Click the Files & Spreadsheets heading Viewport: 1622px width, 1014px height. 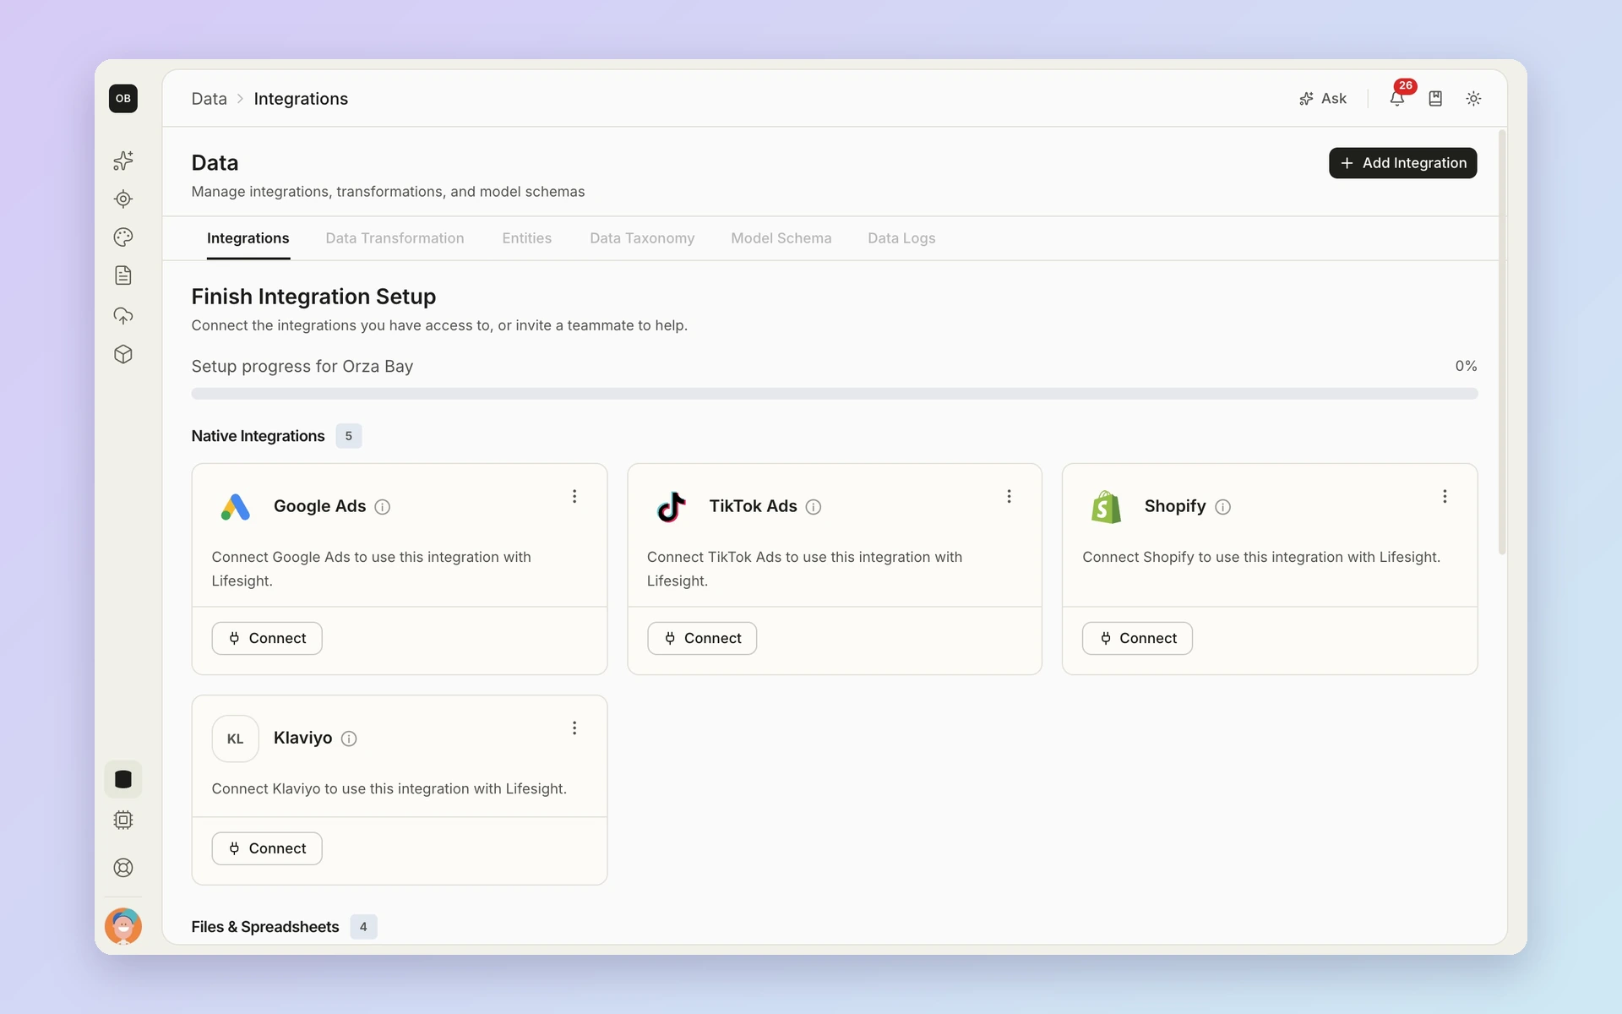pos(265,927)
